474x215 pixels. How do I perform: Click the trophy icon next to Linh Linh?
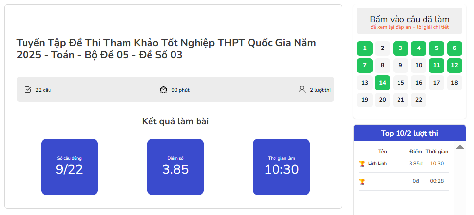click(362, 164)
